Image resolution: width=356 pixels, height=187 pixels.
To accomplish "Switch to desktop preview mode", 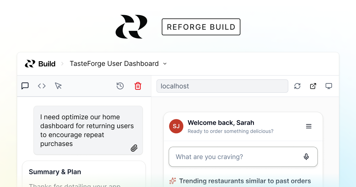I will coord(329,86).
